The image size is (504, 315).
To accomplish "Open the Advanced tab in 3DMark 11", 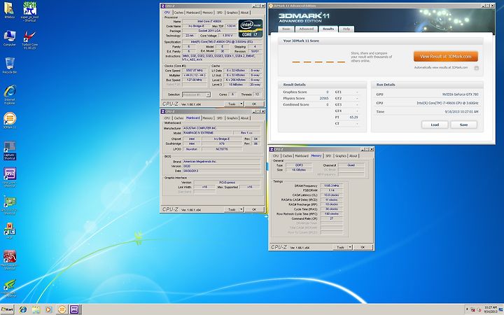I will click(x=307, y=29).
